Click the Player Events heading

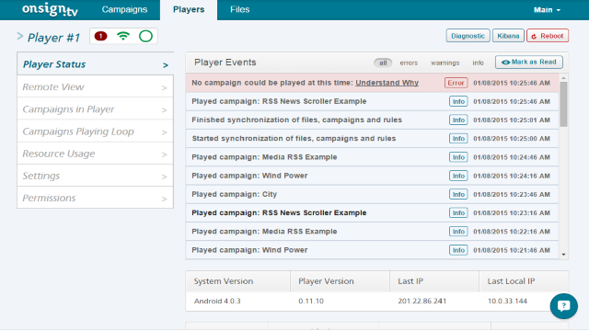225,63
